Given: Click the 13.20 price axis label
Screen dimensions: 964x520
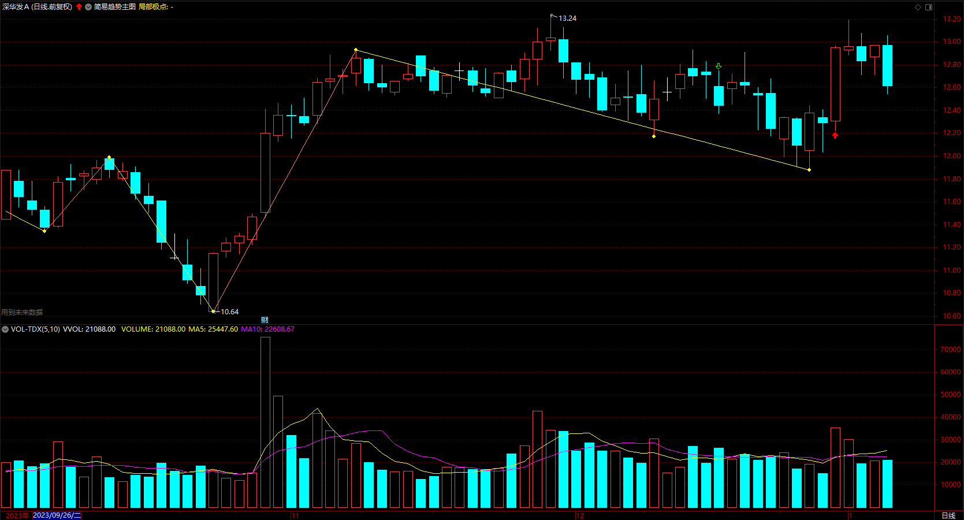Looking at the screenshot, I should click(x=952, y=19).
